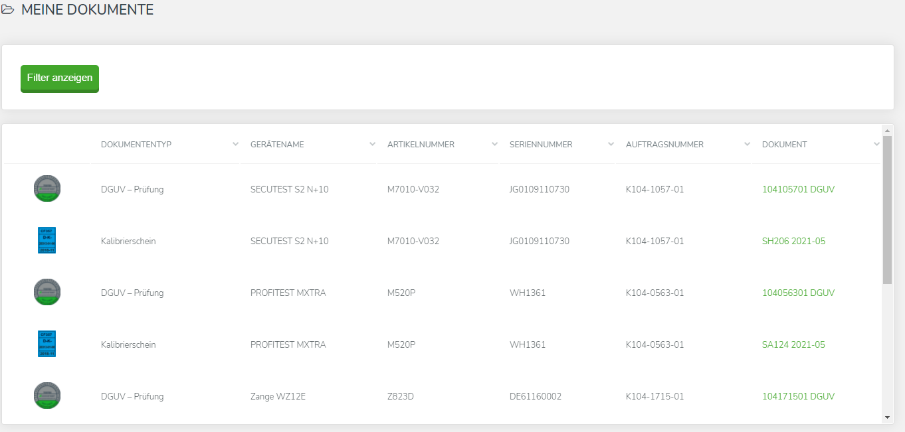Open DGUV seal icon for Zange WZ12E

[47, 396]
